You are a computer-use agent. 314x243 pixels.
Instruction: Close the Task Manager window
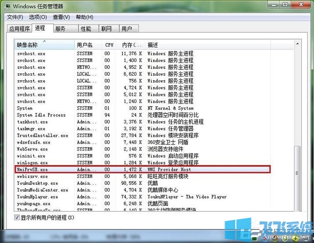pos(302,5)
